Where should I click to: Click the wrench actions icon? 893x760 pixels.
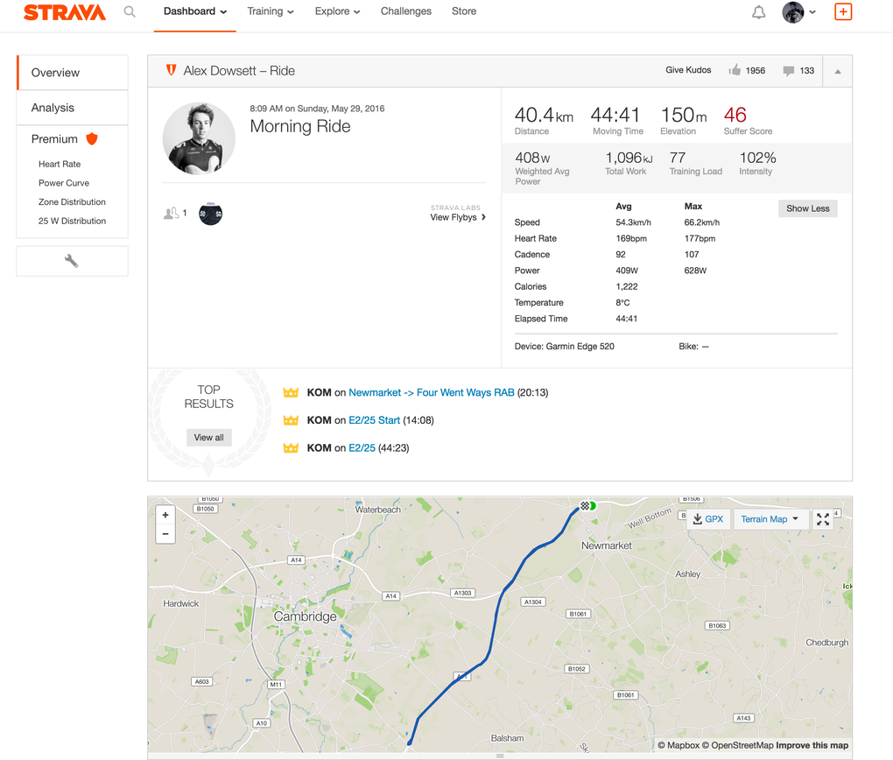point(72,261)
